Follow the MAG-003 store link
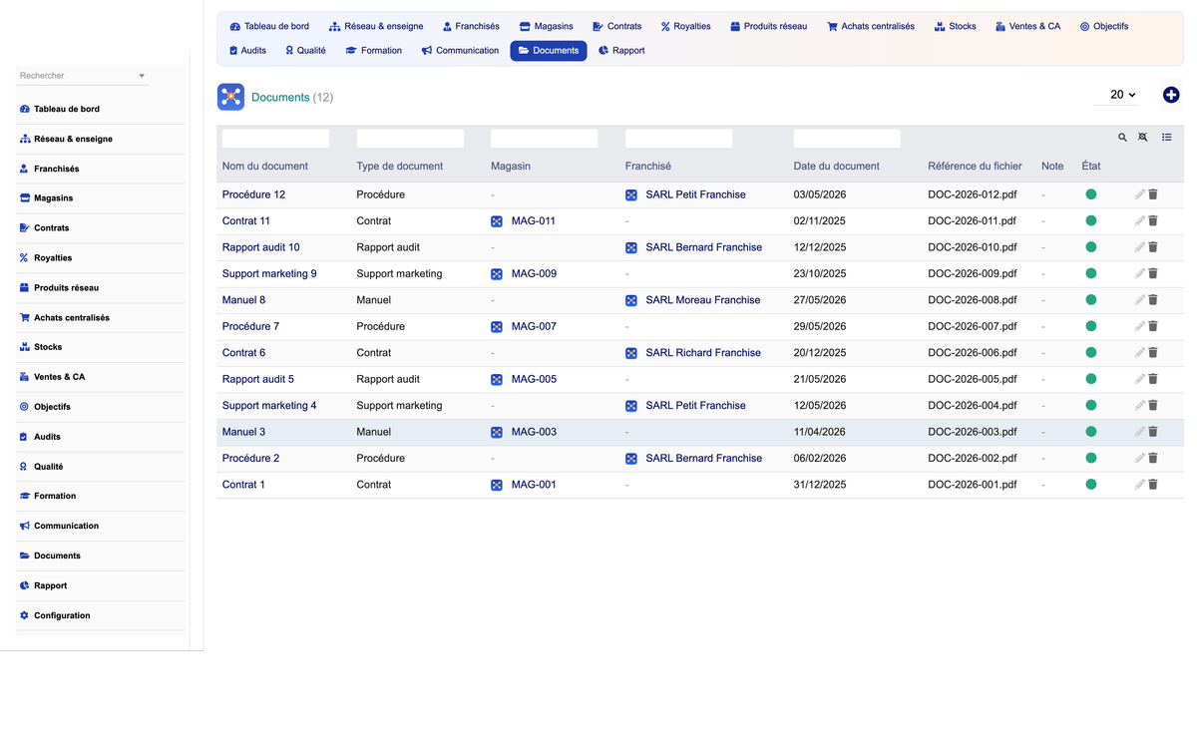1197x741 pixels. tap(534, 432)
